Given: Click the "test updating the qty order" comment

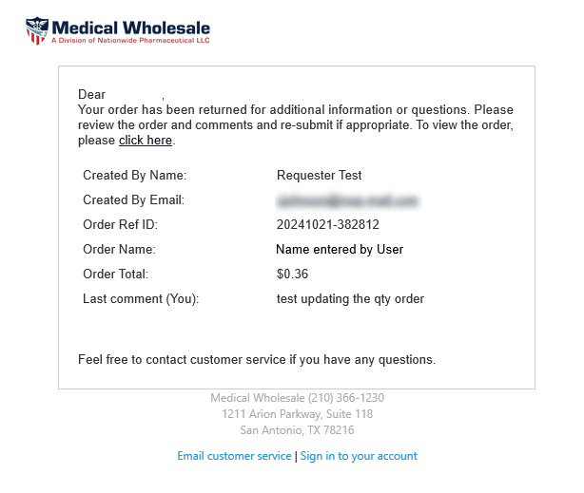Looking at the screenshot, I should pos(350,299).
